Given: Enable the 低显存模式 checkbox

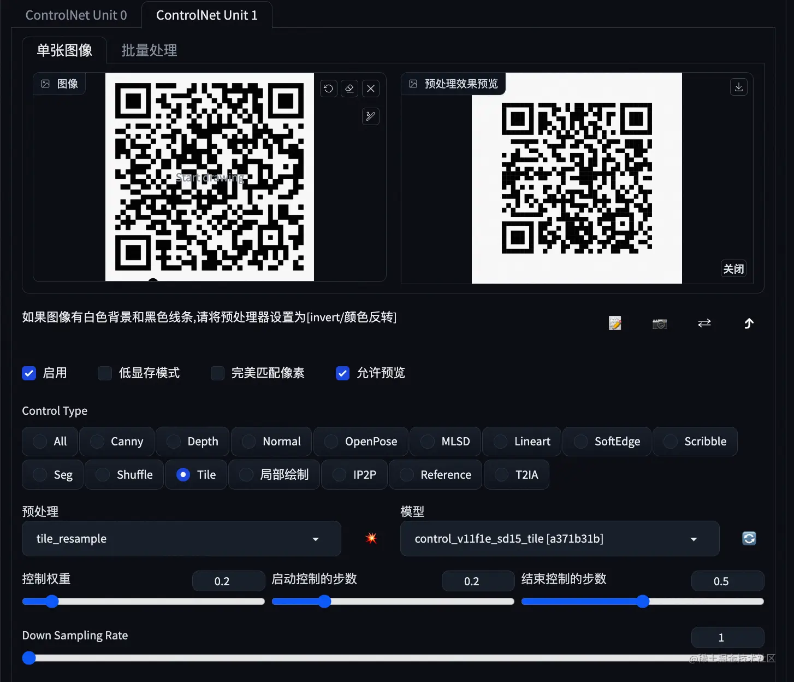Looking at the screenshot, I should 105,373.
